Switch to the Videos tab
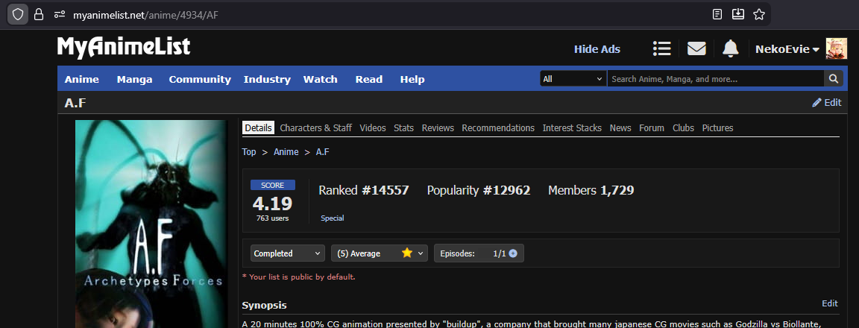 click(373, 128)
